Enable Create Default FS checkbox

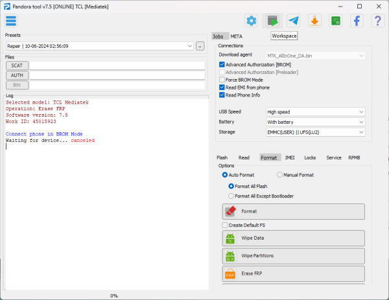(225, 225)
